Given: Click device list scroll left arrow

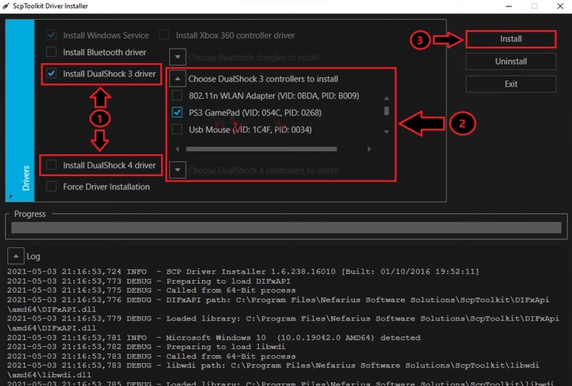Looking at the screenshot, I should pos(178,149).
